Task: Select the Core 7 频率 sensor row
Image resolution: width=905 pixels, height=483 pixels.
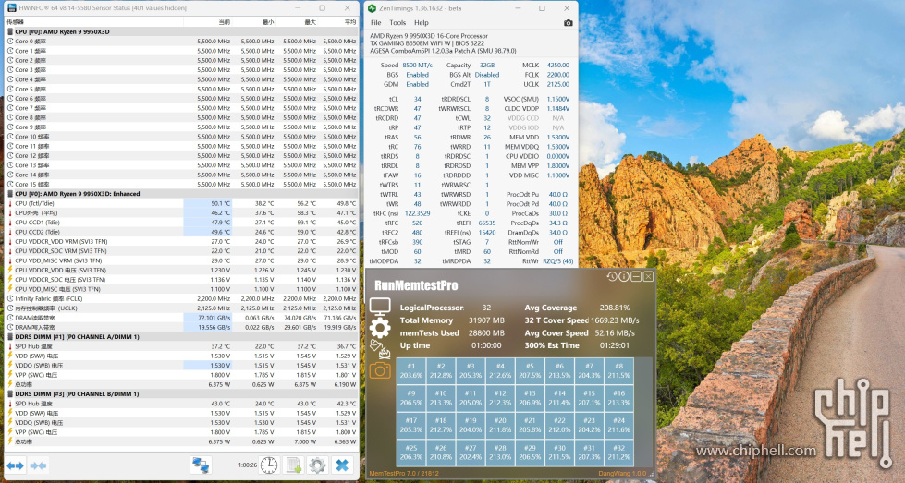Action: [x=181, y=108]
